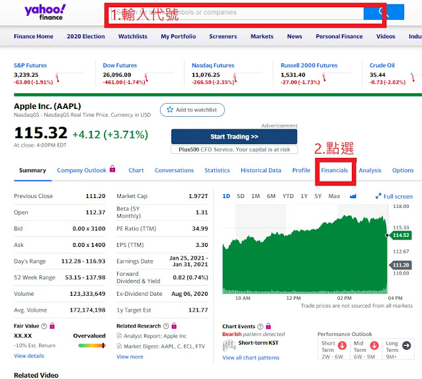
Task: Click the help icon next to Related Research
Action: click(x=166, y=326)
